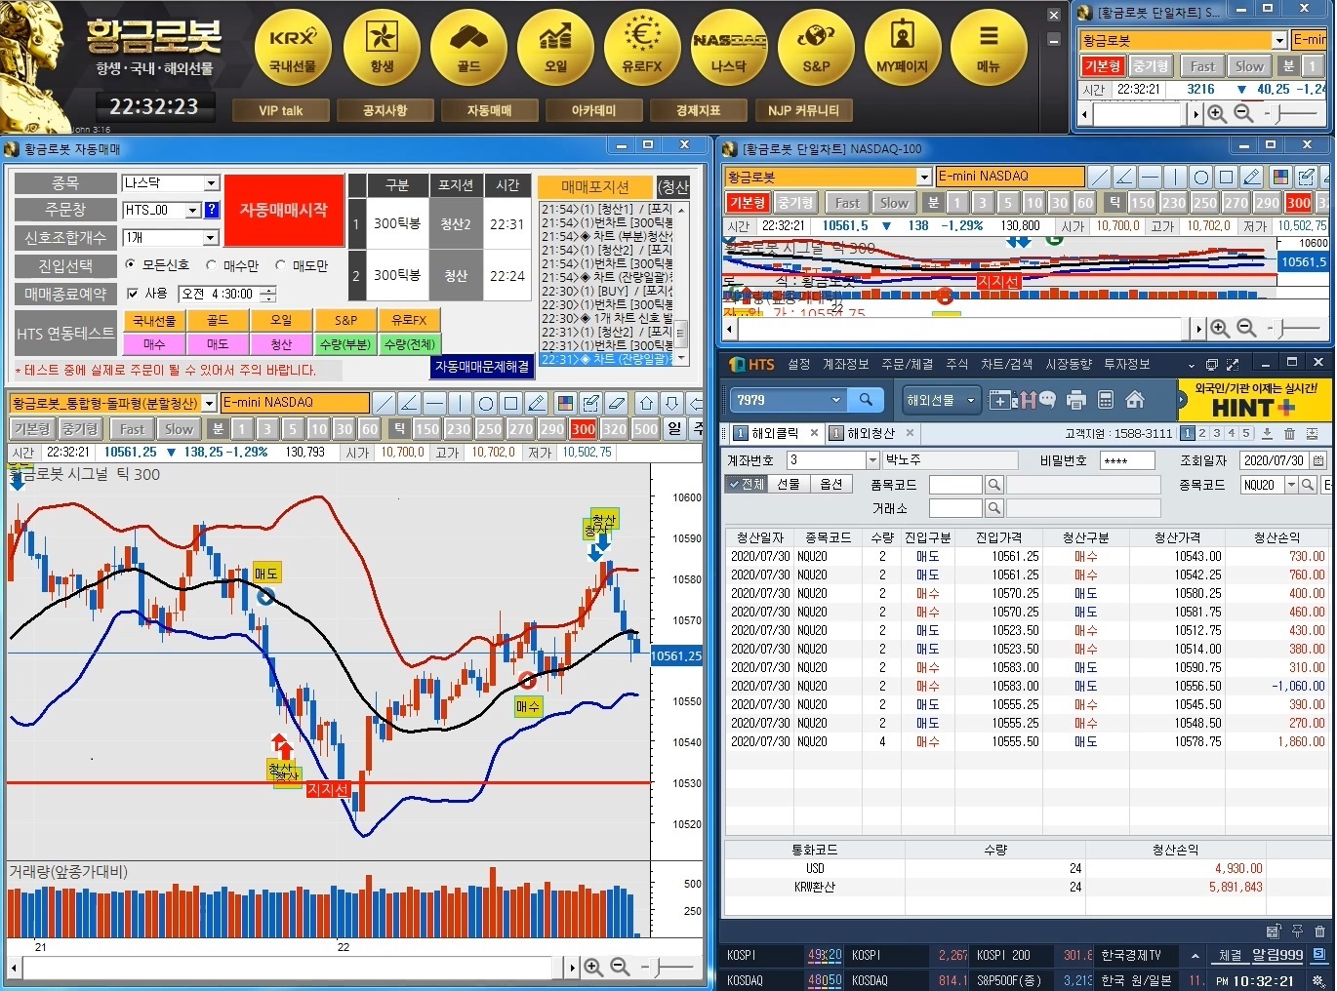
Task: Open the MY페이지 launcher icon
Action: point(903,48)
